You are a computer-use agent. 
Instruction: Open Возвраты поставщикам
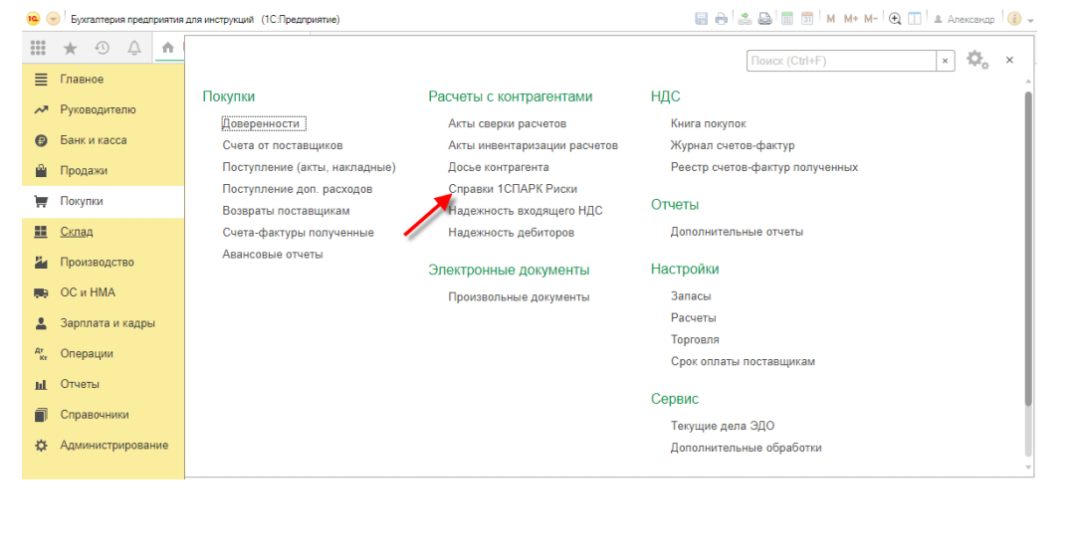tap(286, 211)
